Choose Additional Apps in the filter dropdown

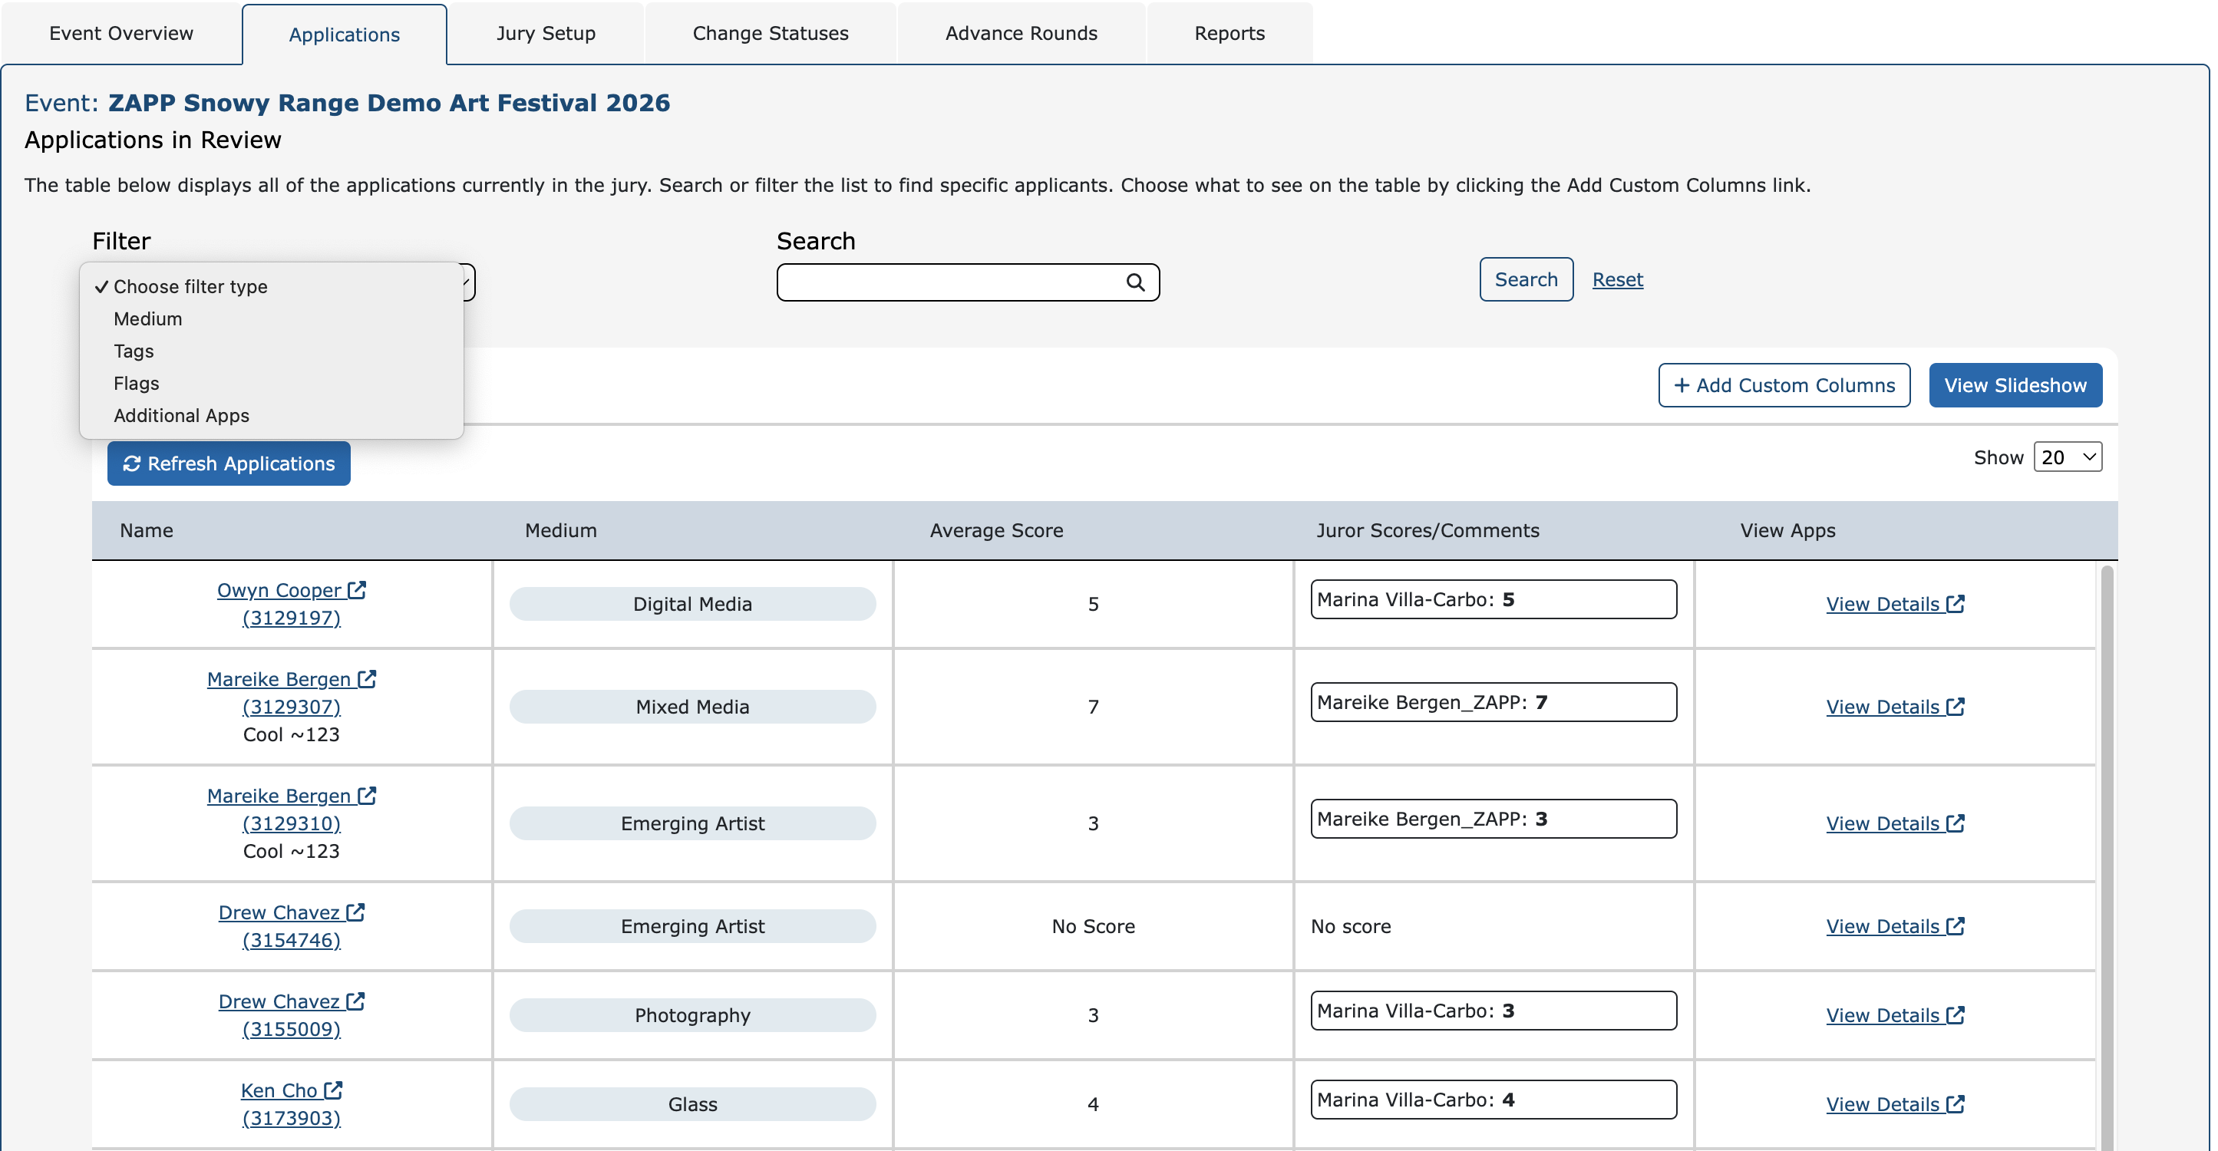(x=271, y=415)
